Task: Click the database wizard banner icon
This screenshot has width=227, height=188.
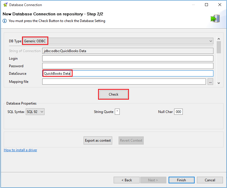Action: pos(215,19)
